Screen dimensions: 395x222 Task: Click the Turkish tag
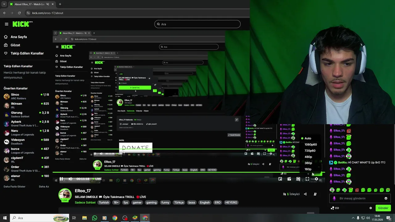point(104,203)
